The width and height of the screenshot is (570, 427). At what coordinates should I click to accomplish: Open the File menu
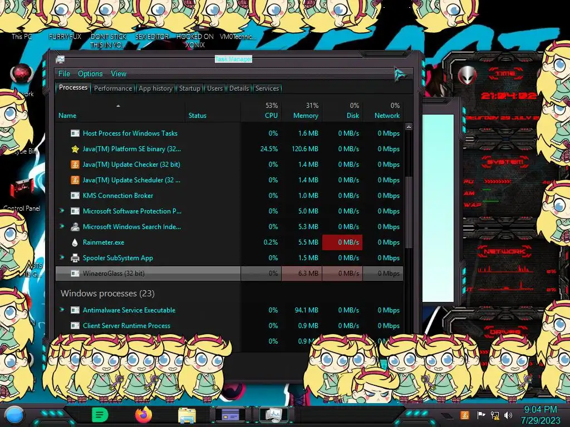(64, 74)
